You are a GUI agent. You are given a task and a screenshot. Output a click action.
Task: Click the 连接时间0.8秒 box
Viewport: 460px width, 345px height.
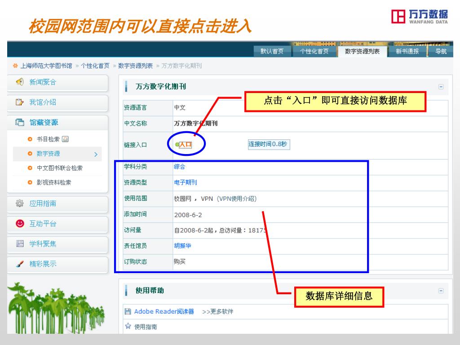pyautogui.click(x=269, y=144)
